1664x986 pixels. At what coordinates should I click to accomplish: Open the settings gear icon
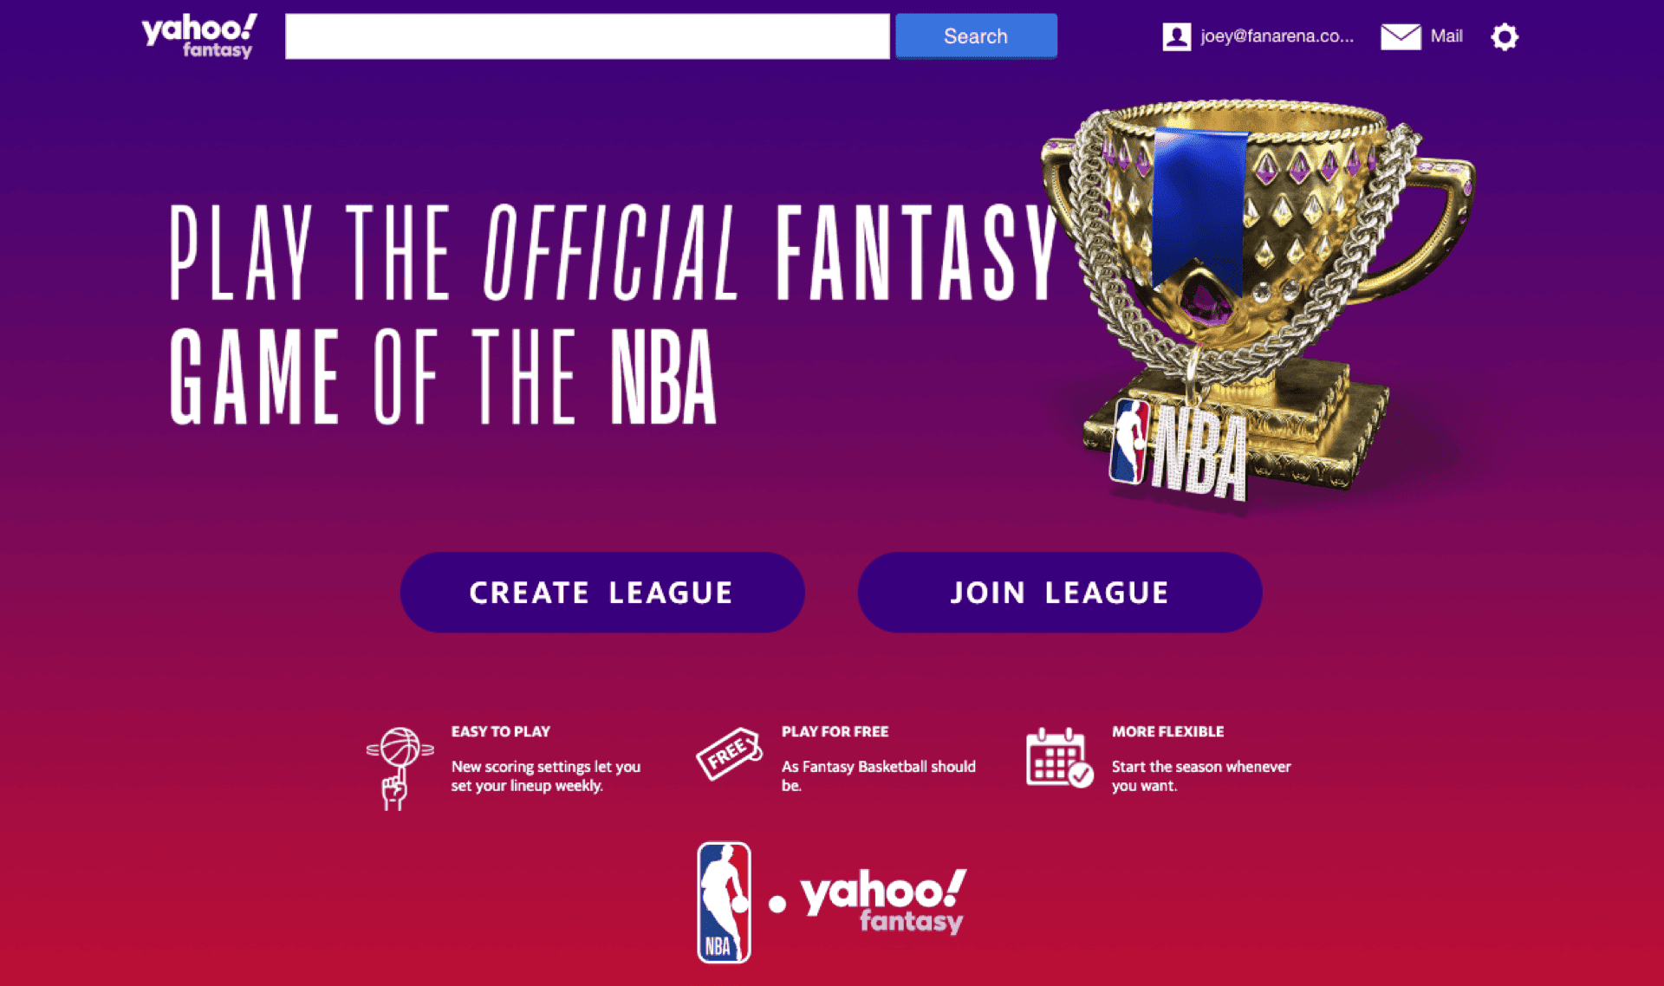click(1505, 36)
